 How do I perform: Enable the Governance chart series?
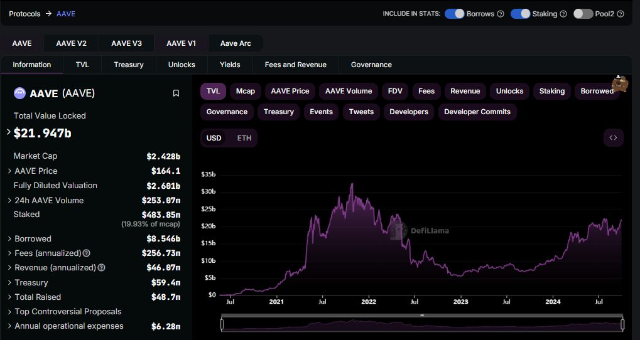pos(227,112)
